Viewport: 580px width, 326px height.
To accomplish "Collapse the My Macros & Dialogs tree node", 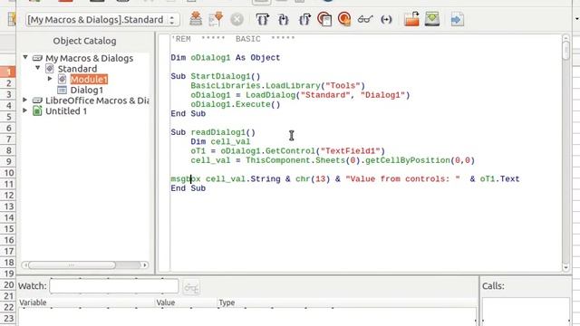I will (x=25, y=57).
